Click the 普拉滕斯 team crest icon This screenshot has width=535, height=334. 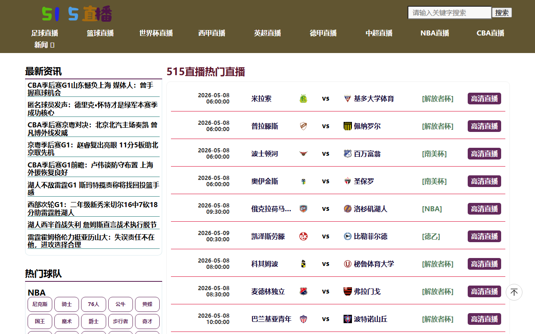pos(303,126)
